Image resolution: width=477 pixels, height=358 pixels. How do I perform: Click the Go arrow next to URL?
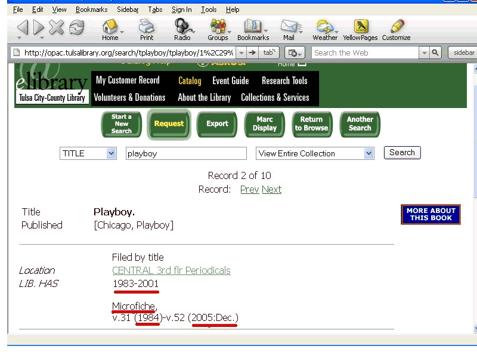click(252, 53)
